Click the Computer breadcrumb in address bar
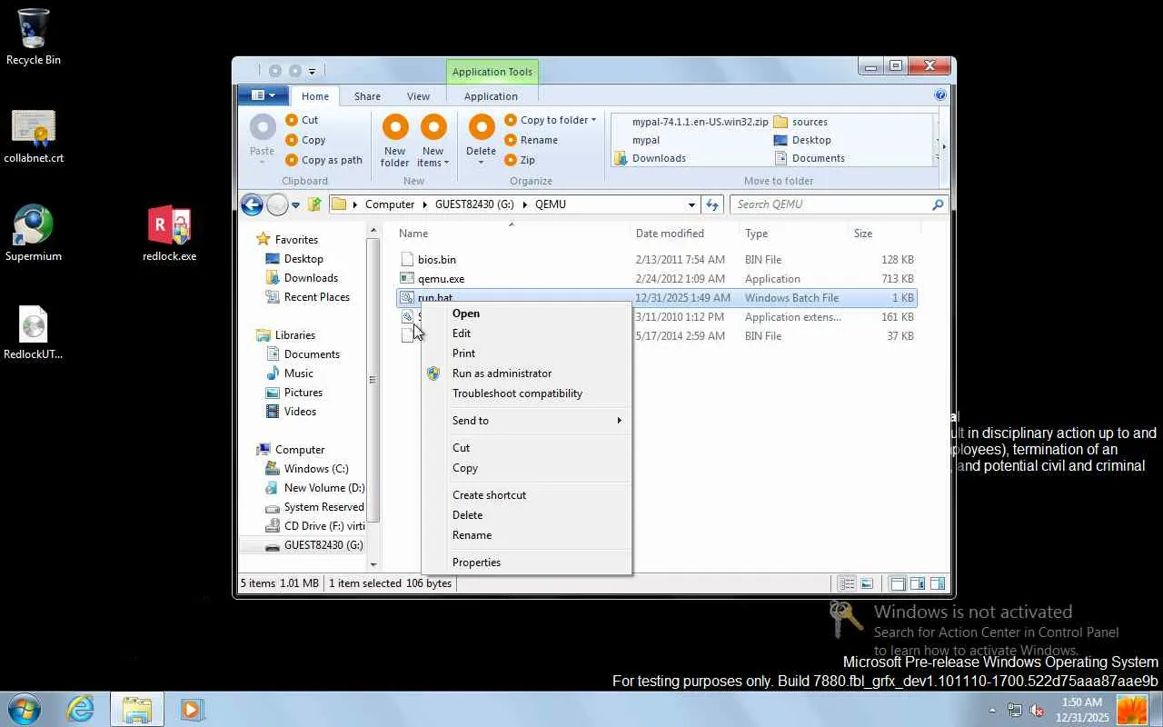The width and height of the screenshot is (1163, 727). (x=390, y=204)
